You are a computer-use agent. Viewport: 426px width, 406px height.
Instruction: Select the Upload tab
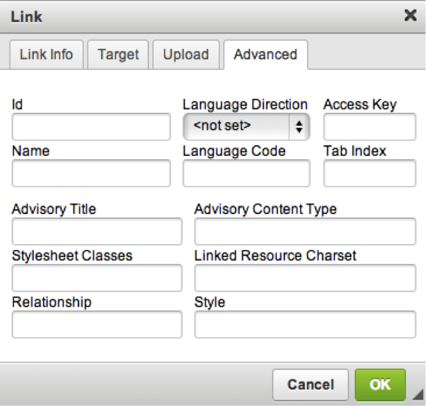(186, 55)
